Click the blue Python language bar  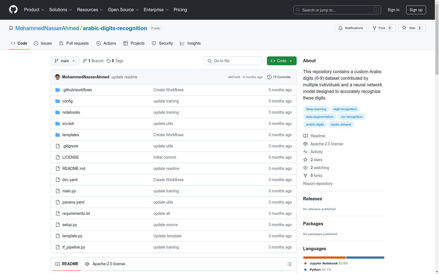point(365,258)
